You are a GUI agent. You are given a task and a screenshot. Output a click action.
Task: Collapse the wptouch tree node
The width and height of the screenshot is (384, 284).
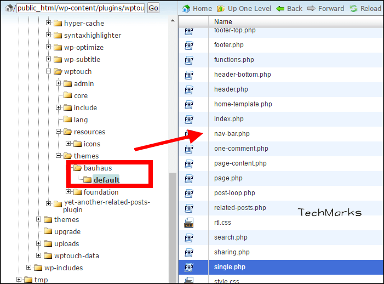(x=49, y=72)
